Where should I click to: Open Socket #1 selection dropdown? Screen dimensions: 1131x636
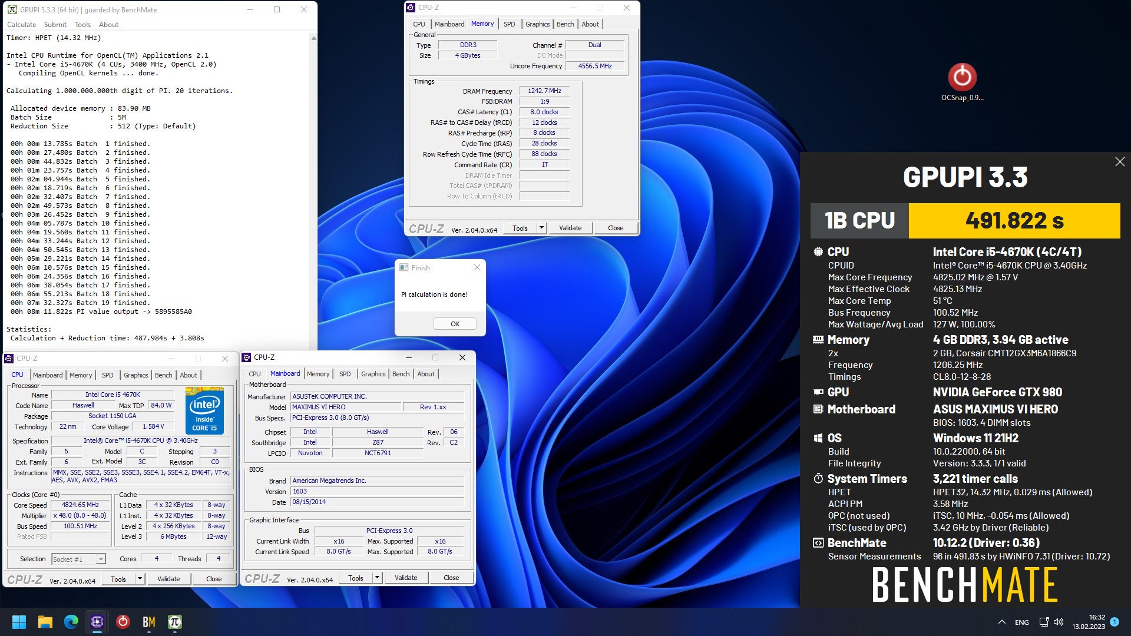coord(78,559)
